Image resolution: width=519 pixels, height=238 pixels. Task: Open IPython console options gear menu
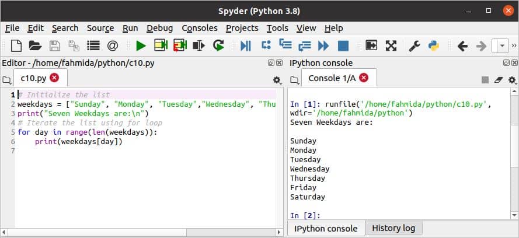pyautogui.click(x=513, y=80)
